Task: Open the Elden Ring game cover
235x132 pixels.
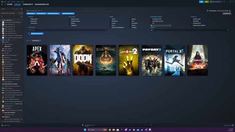Action: tap(106, 60)
